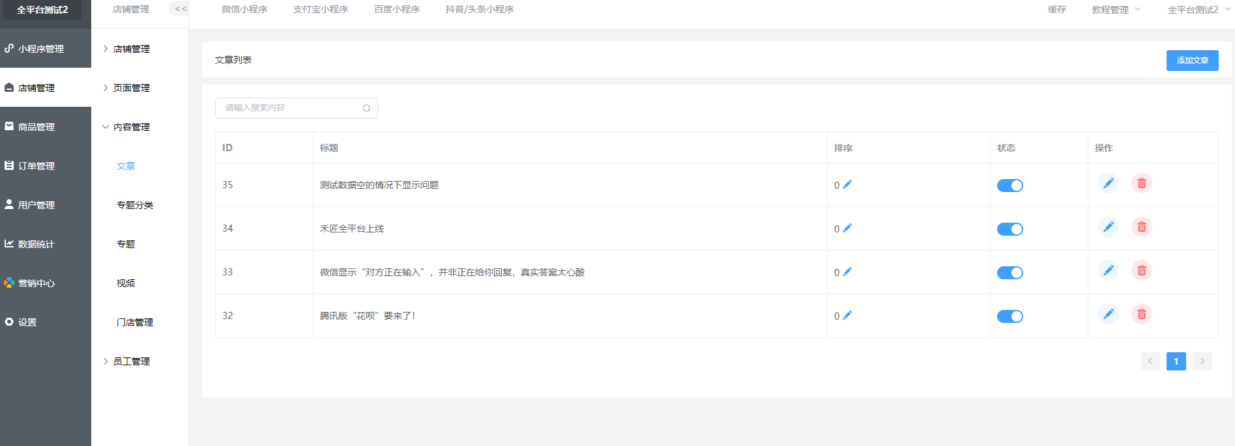Screen dimensions: 1235x446
Task: Edit article with ID 33
Action: coord(1108,271)
